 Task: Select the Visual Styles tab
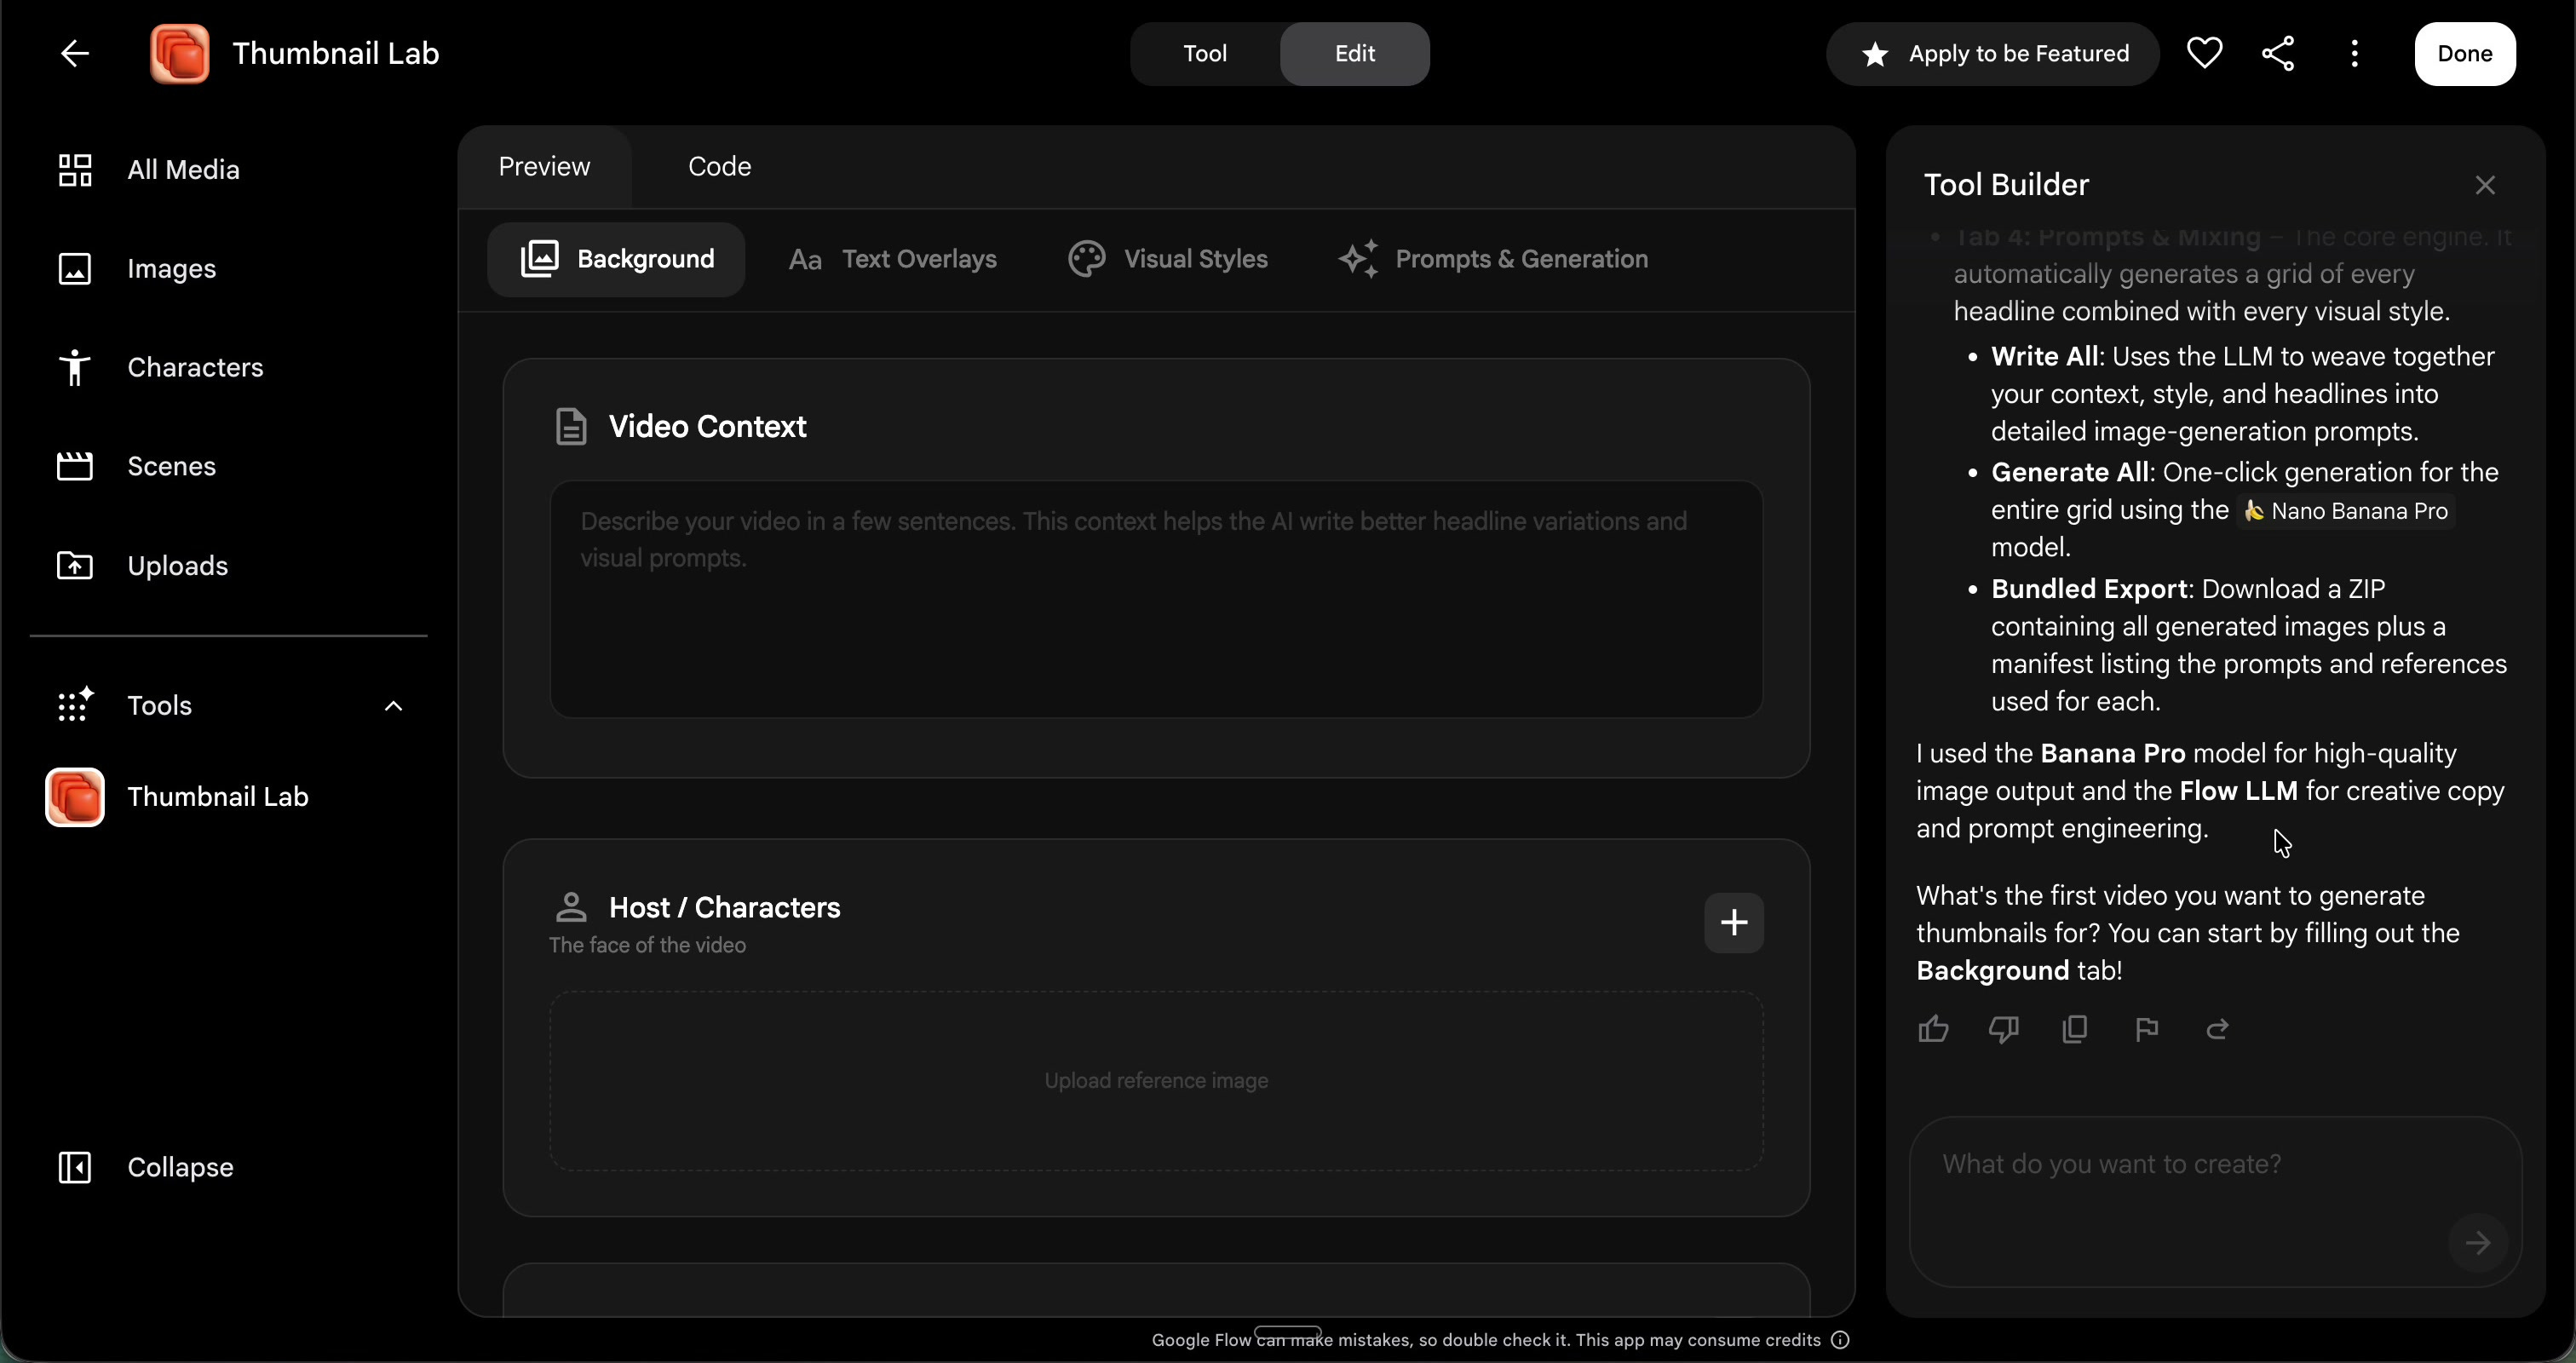click(1168, 259)
